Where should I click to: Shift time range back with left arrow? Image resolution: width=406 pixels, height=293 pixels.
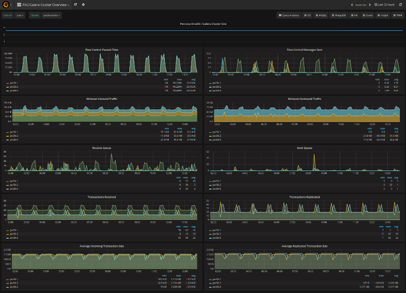point(352,5)
